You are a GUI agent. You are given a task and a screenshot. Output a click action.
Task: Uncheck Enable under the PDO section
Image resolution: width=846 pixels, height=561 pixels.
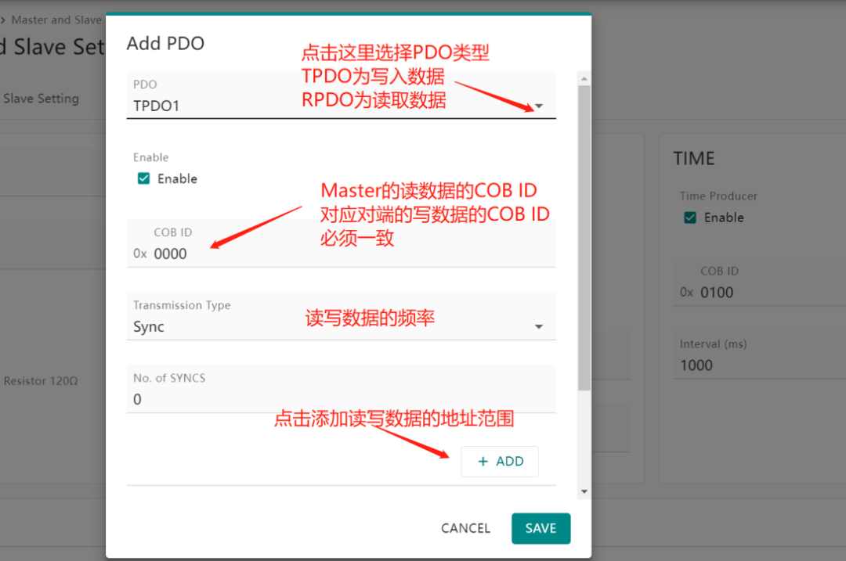point(143,178)
